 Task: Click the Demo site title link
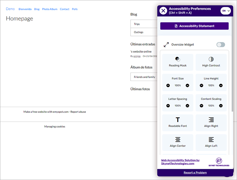click(x=10, y=9)
